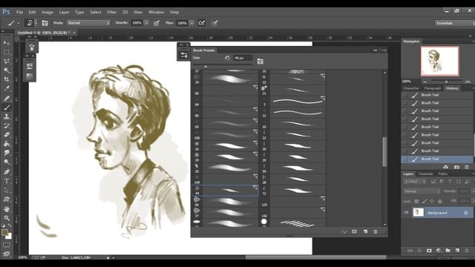Toggle pressure for opacity button
475x267 pixels.
(x=157, y=23)
